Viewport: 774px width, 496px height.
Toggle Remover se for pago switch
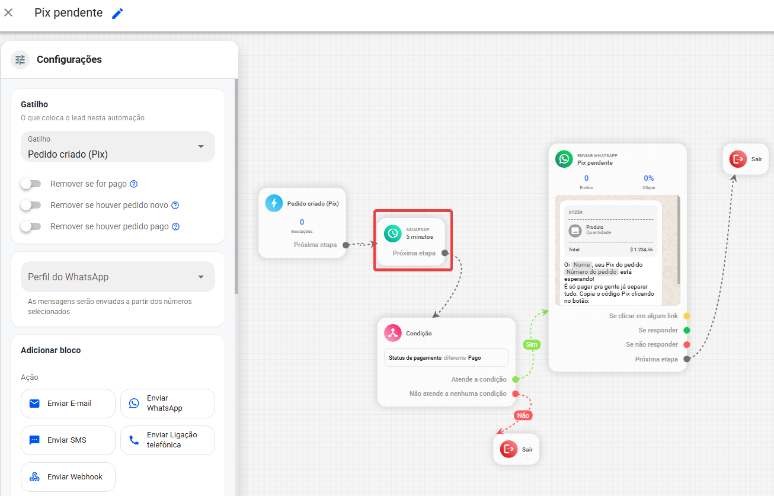pos(31,184)
